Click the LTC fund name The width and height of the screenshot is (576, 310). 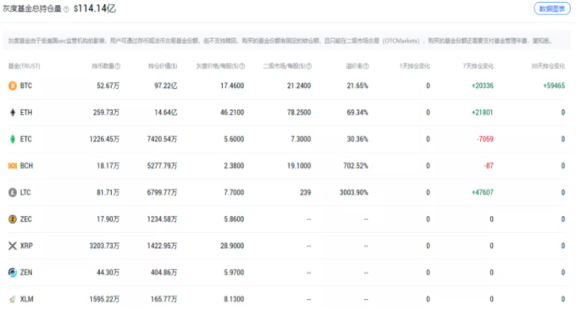[25, 192]
